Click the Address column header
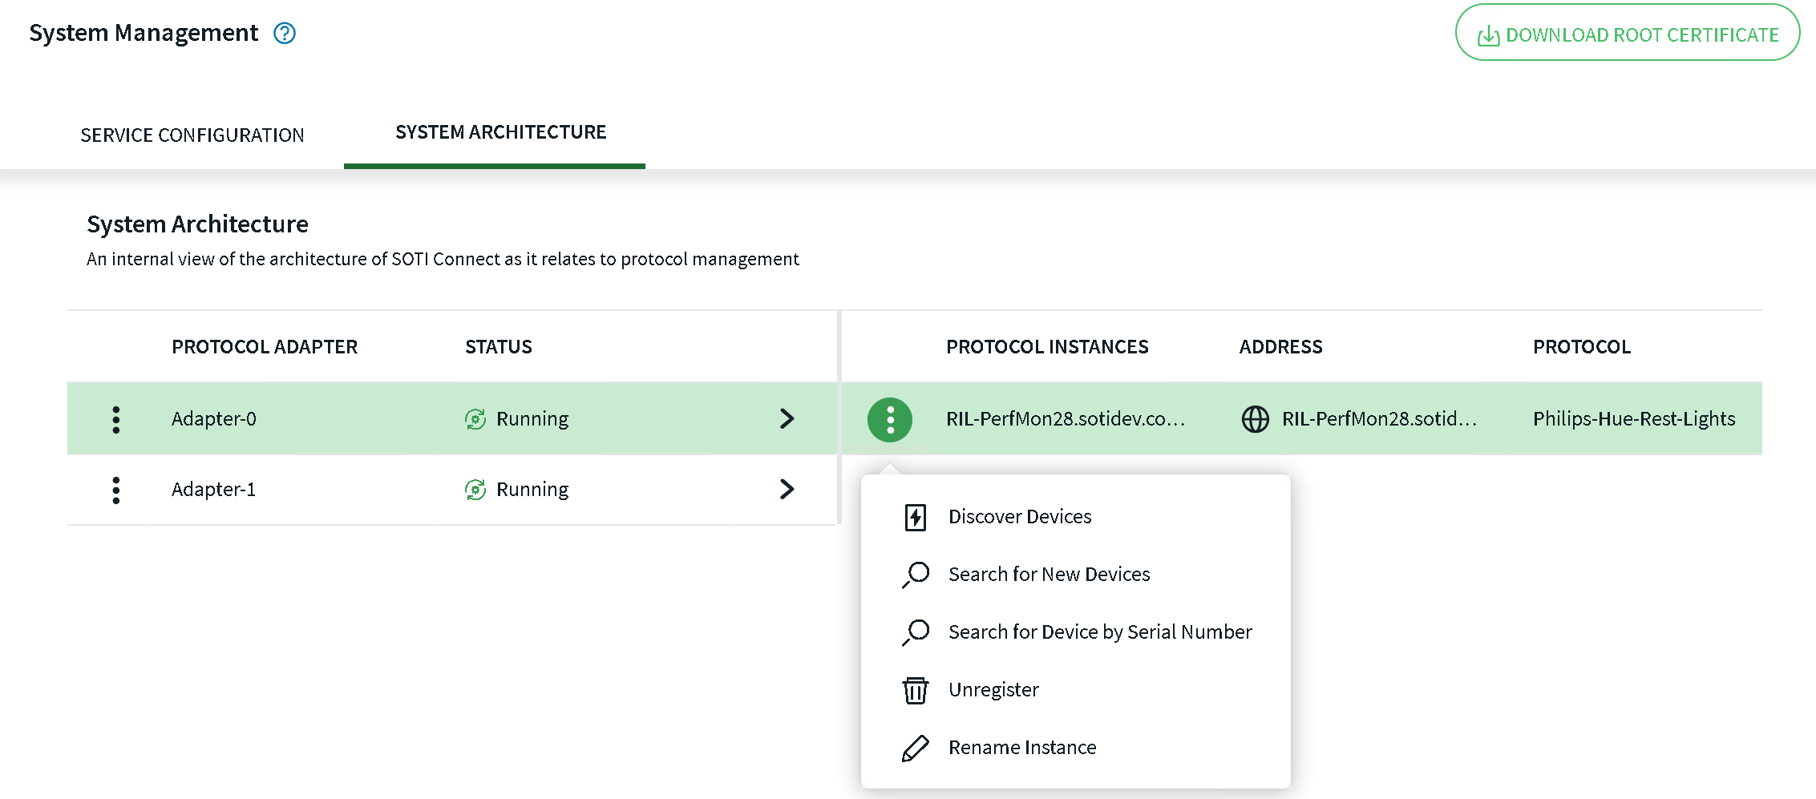Image resolution: width=1816 pixels, height=799 pixels. click(1281, 347)
